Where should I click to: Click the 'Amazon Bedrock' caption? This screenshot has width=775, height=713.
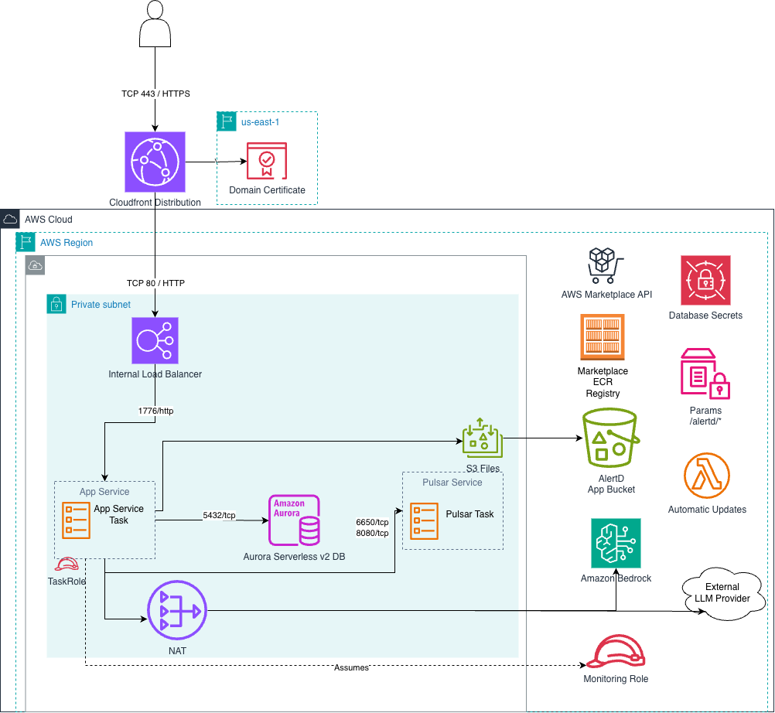(x=616, y=578)
